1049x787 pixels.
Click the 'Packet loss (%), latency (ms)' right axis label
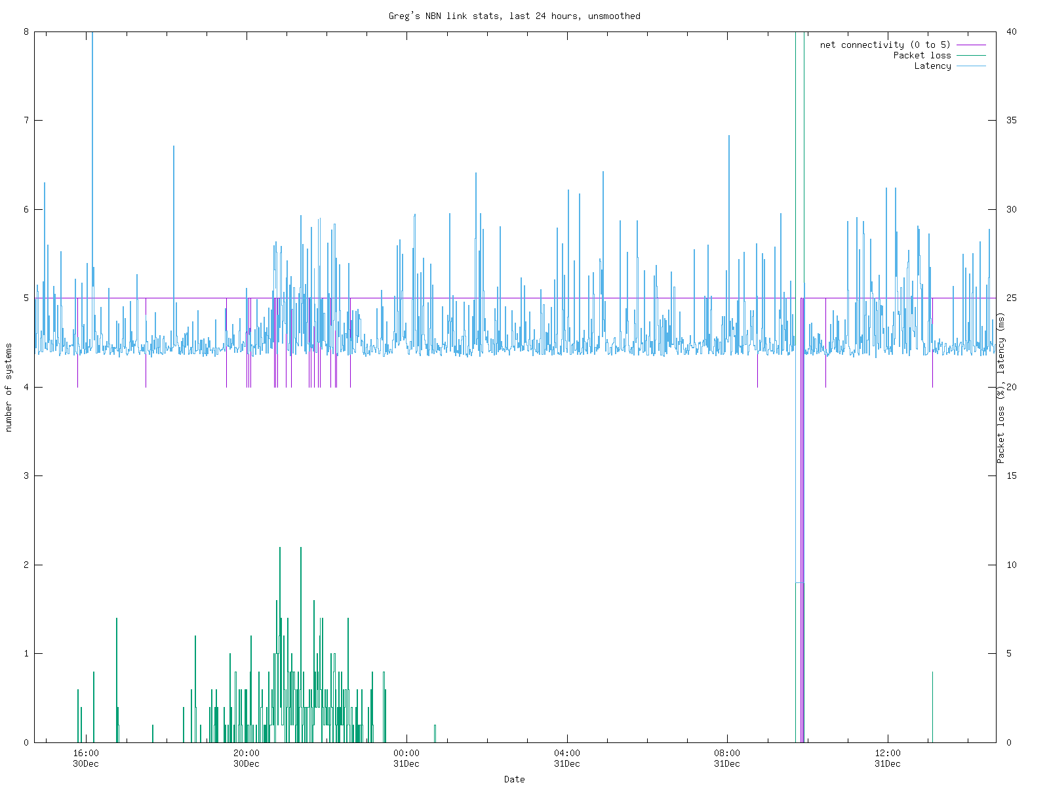(x=1000, y=388)
